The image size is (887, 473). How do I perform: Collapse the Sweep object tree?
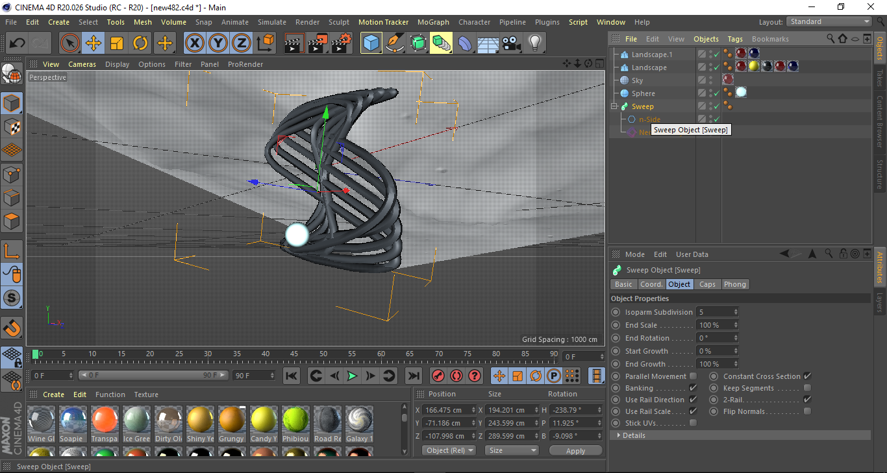[x=614, y=106]
